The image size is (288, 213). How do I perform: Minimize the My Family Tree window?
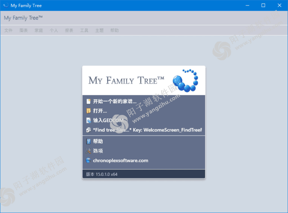point(247,5)
